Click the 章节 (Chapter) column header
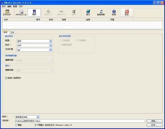The height and width of the screenshot is (129, 165). tap(41, 20)
